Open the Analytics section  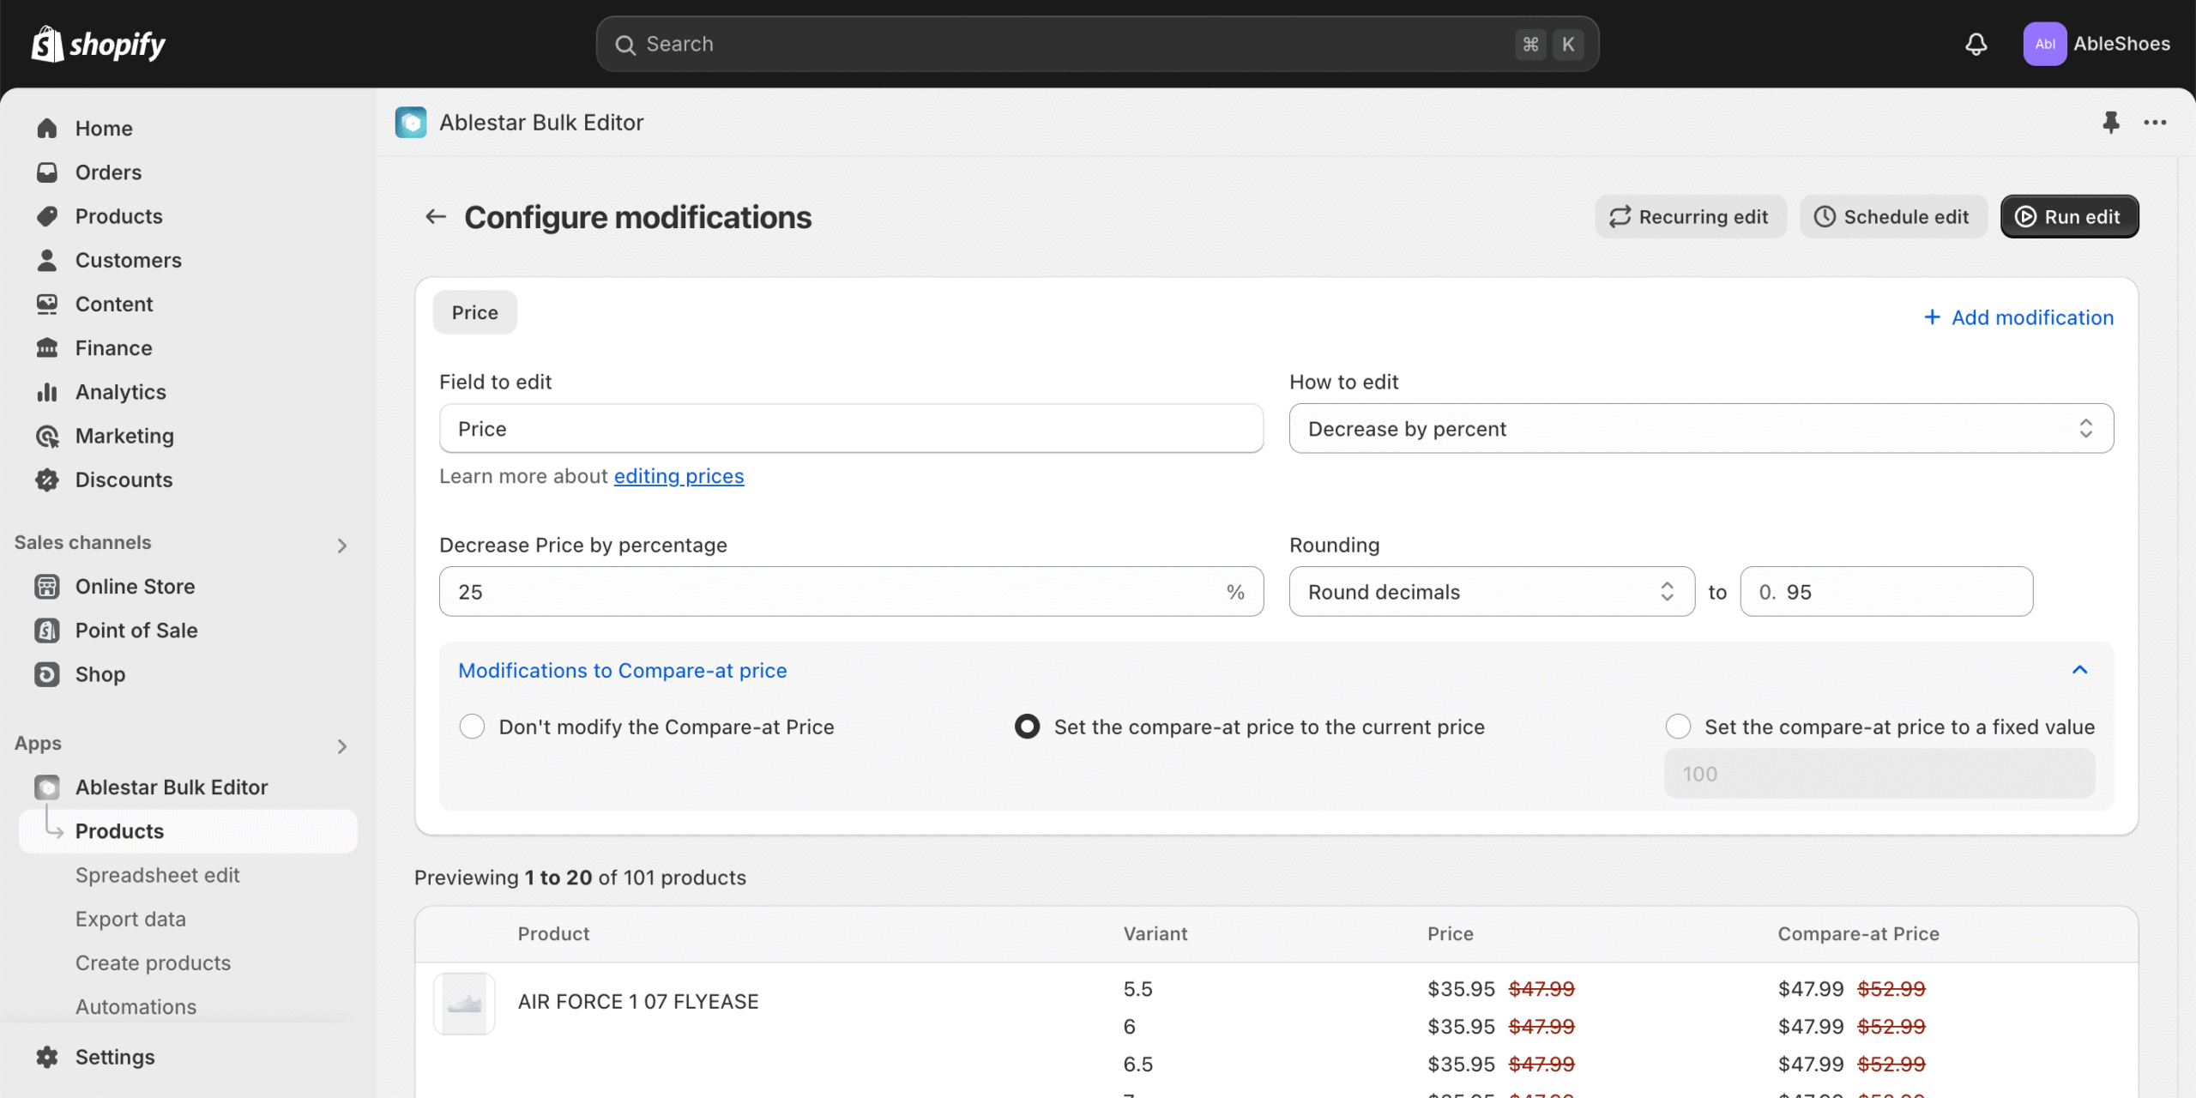click(x=121, y=392)
